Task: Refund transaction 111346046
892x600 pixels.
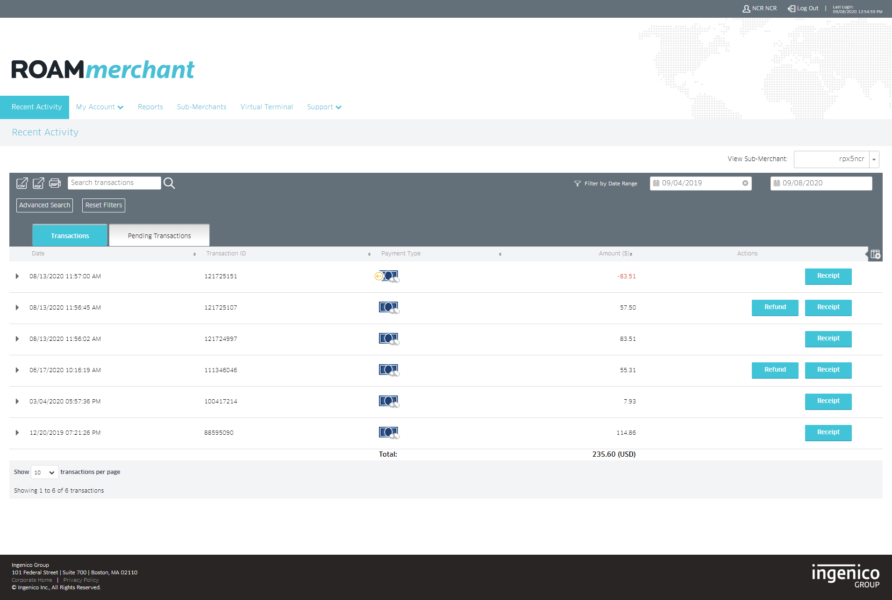Action: coord(775,370)
